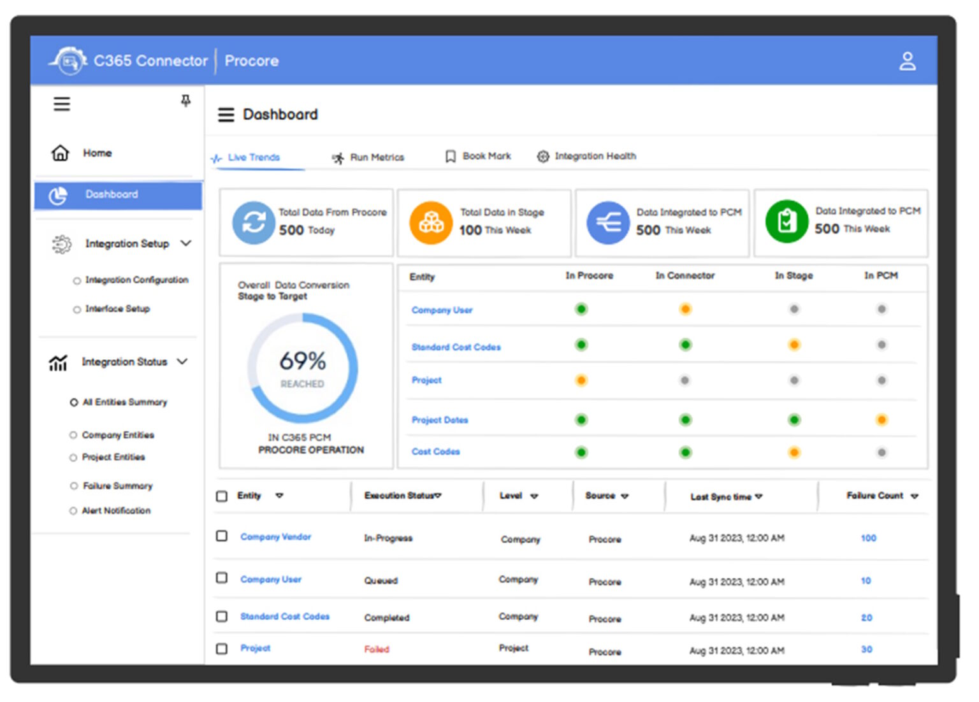
Task: Check the Company Vendor row checkbox
Action: pyautogui.click(x=222, y=537)
